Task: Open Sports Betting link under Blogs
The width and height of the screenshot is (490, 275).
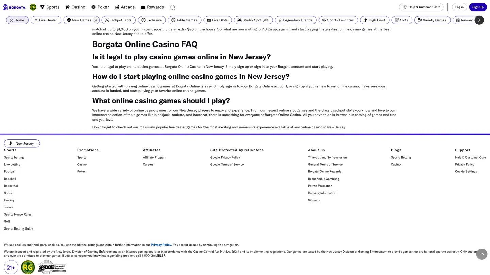Action: click(x=401, y=157)
